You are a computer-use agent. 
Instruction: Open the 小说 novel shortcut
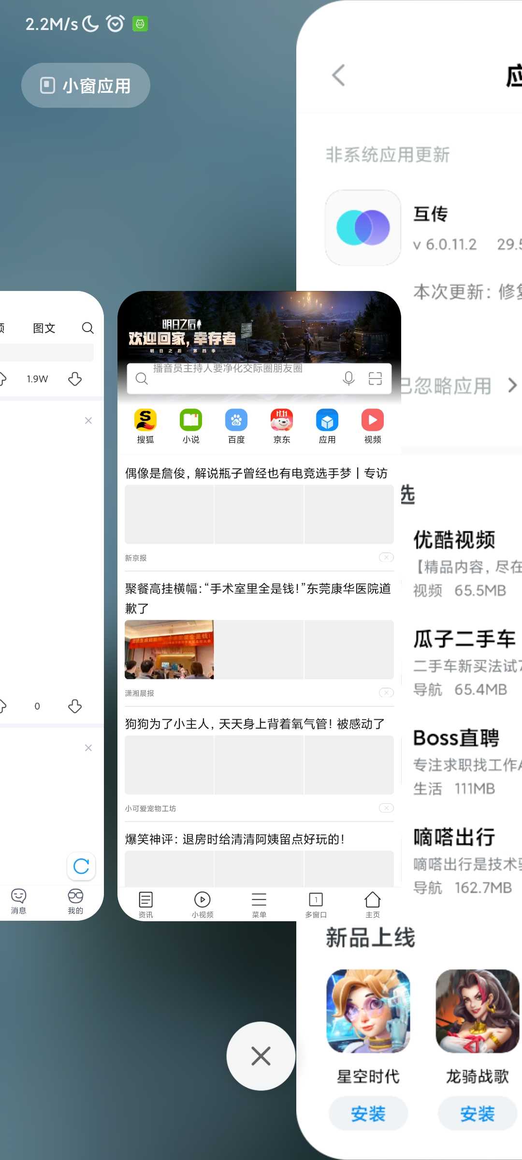[x=191, y=426]
